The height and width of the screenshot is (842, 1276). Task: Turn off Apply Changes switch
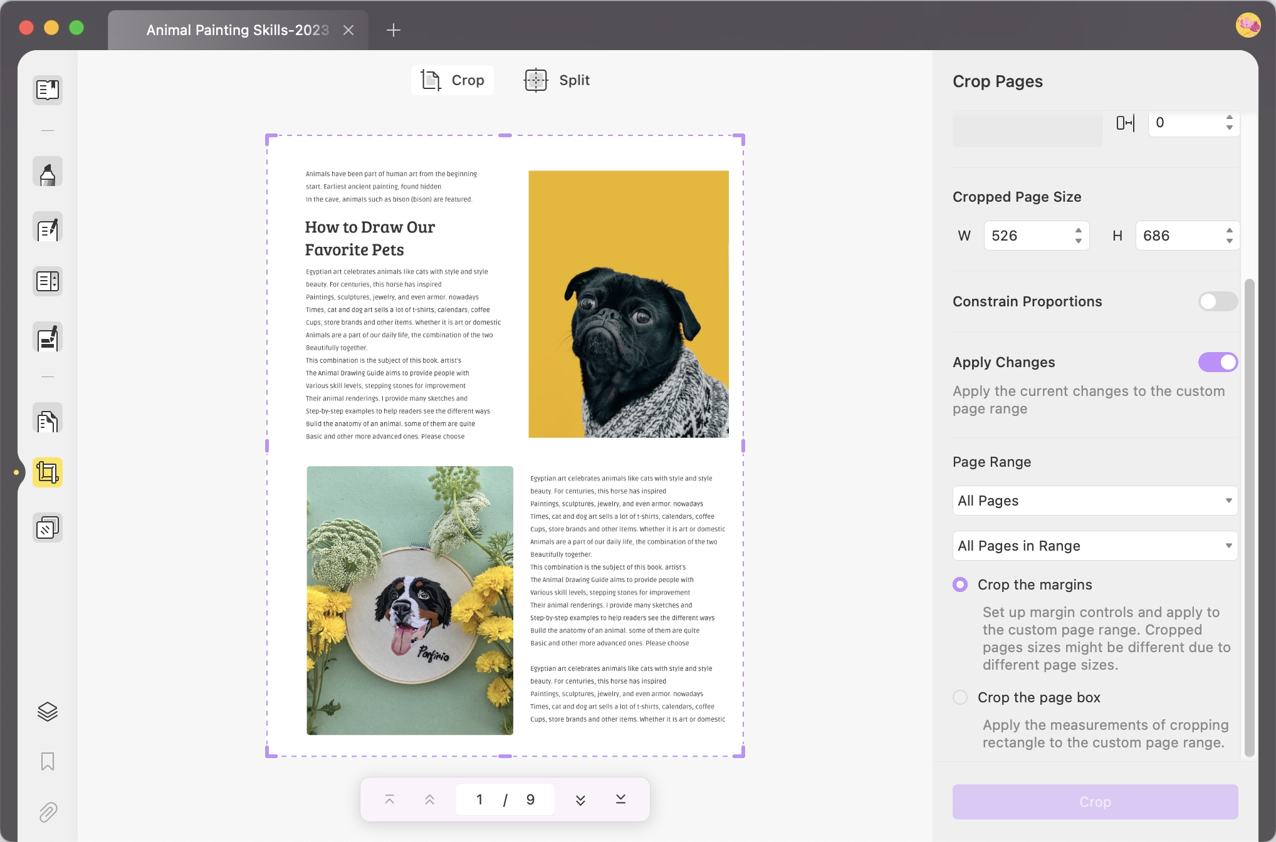[1218, 362]
